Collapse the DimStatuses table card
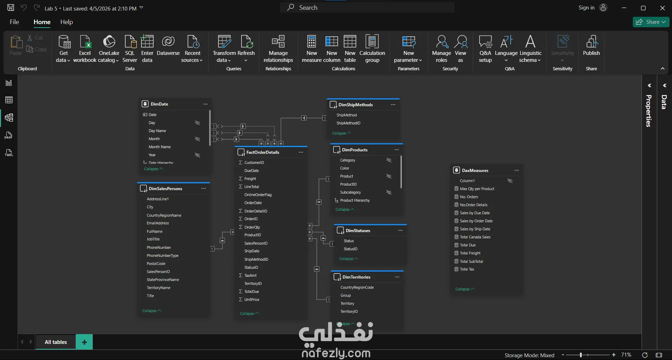Viewport: 672px width, 360px height. pos(349,259)
